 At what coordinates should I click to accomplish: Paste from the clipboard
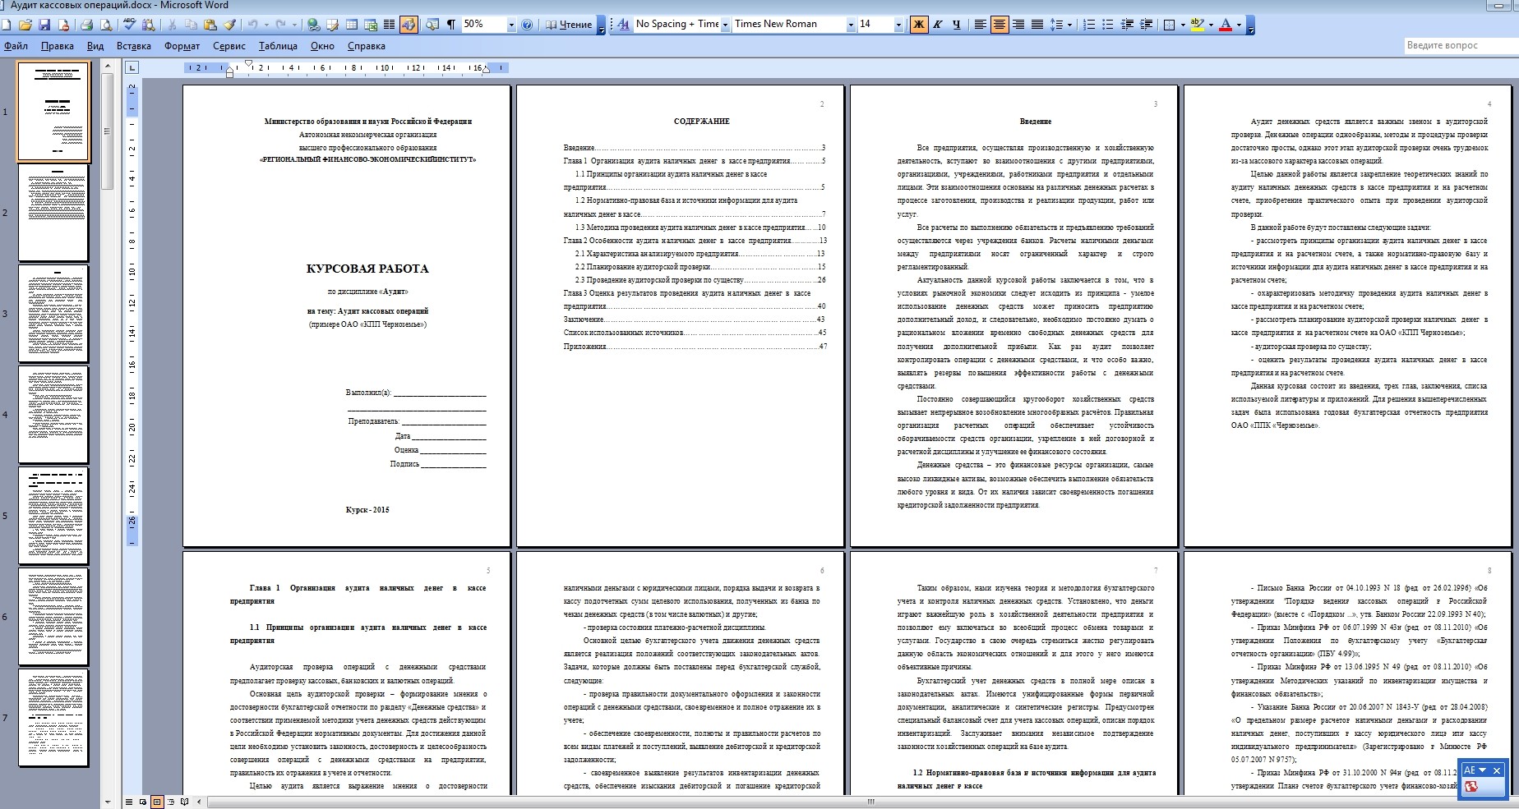210,25
